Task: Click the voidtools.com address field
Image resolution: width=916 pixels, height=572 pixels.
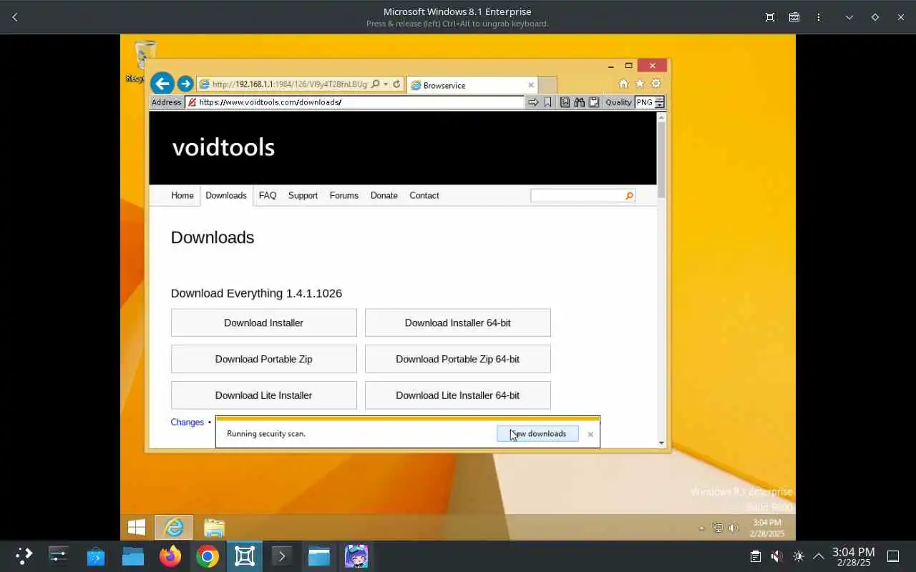Action: (355, 102)
